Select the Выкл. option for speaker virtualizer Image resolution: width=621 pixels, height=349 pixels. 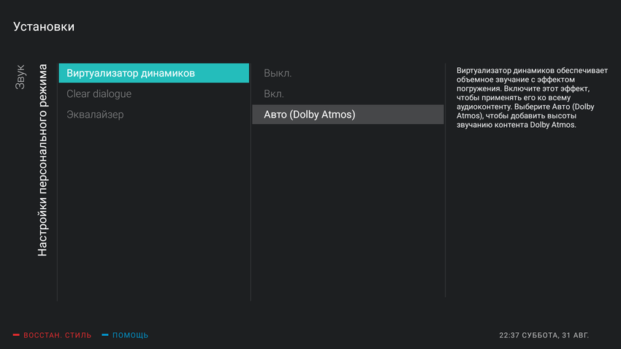tap(278, 73)
